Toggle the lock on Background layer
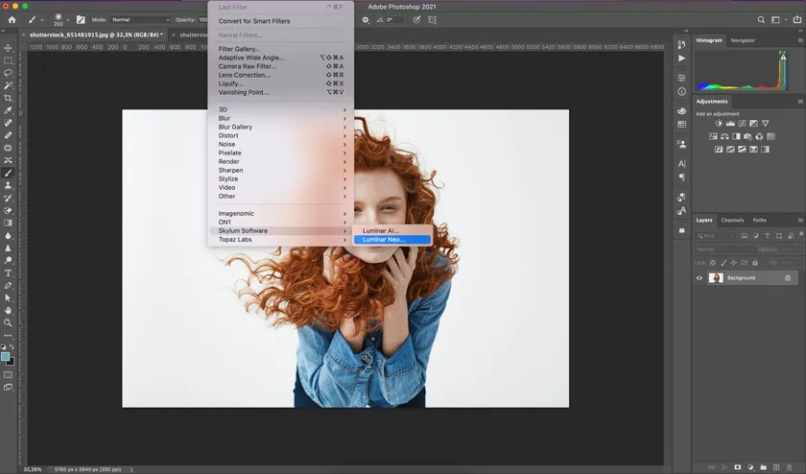The image size is (806, 474). (x=788, y=278)
